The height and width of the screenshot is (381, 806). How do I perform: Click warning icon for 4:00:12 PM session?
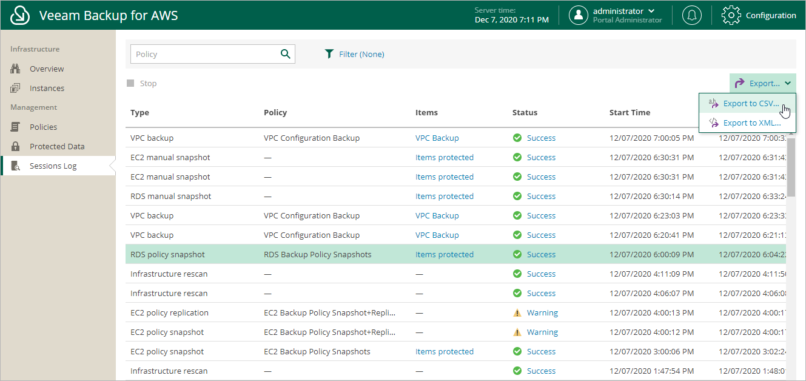point(517,332)
